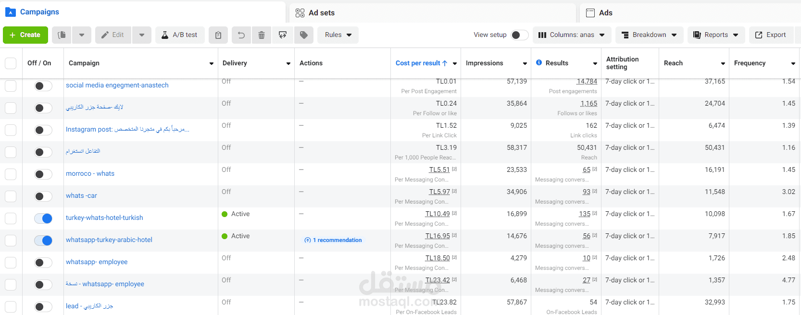
Task: Open the Campaign column header dropdown
Action: click(211, 63)
